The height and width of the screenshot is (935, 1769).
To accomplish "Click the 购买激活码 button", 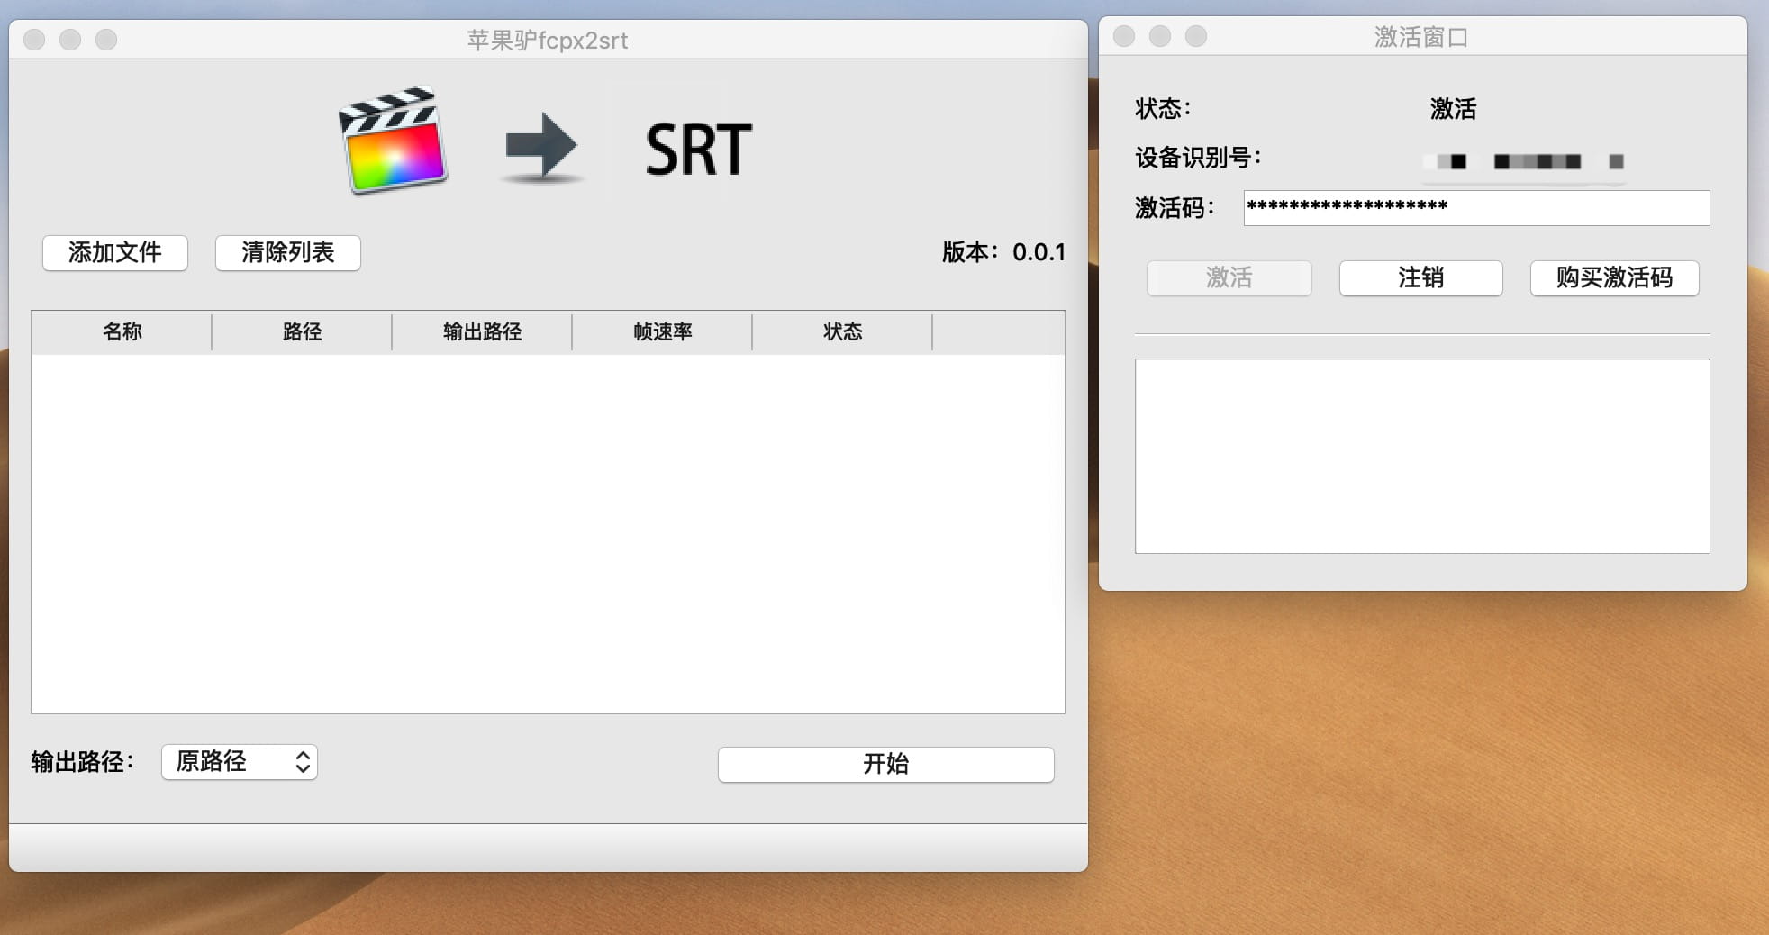I will click(1614, 277).
